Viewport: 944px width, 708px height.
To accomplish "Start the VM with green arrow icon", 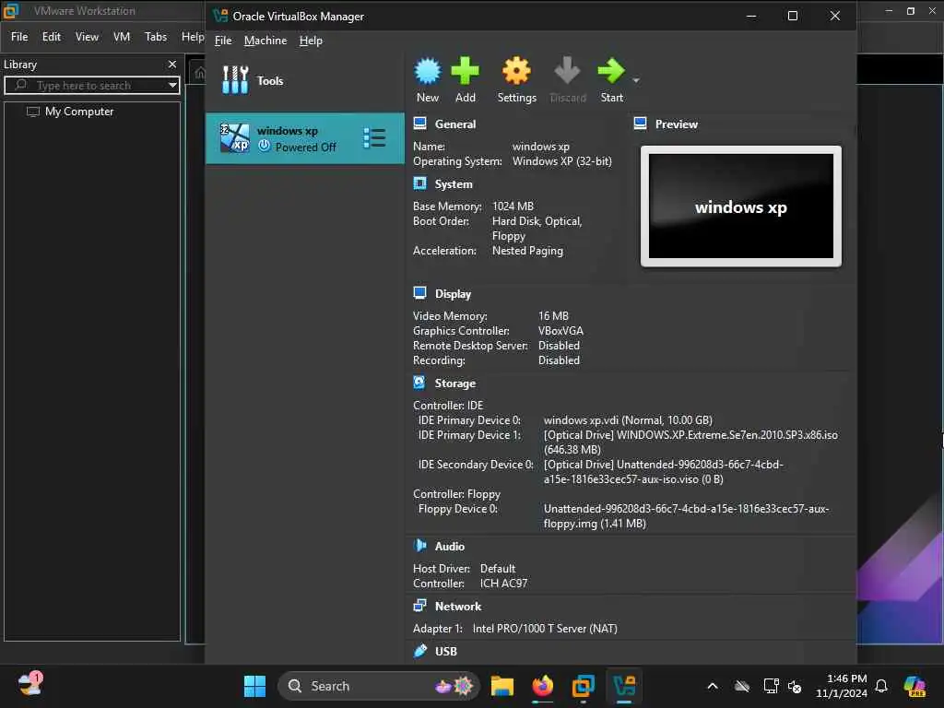I will click(x=611, y=71).
